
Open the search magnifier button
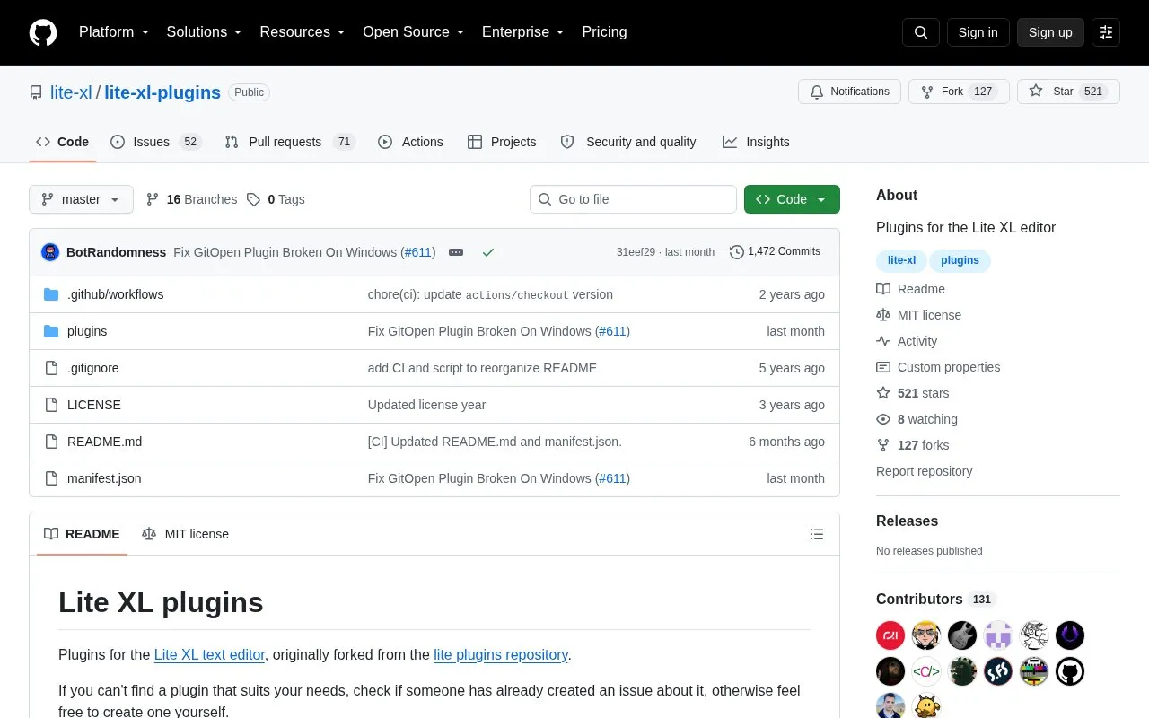click(921, 32)
